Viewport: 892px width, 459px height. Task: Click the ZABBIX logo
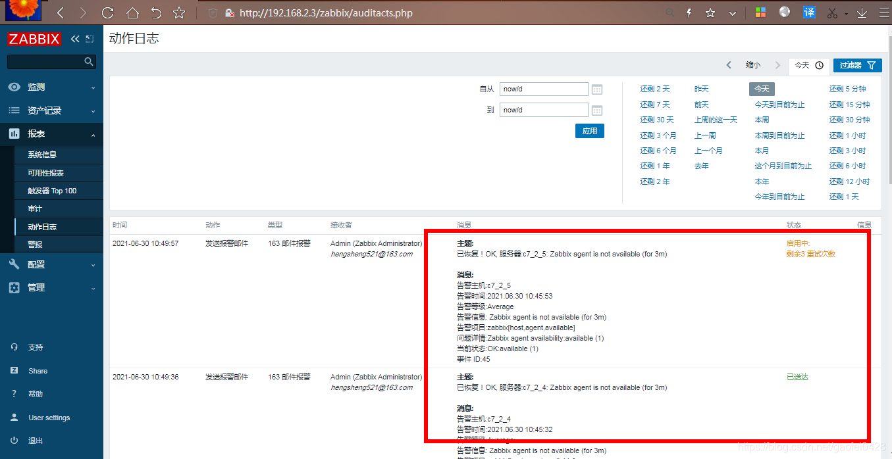(34, 39)
